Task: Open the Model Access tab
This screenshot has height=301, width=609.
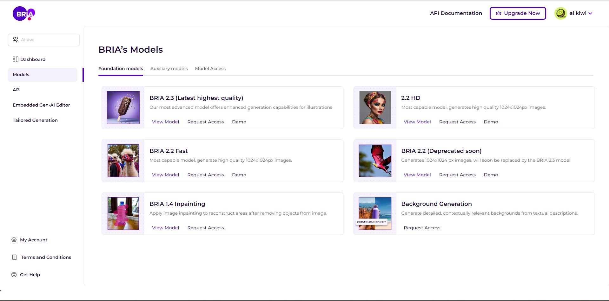Action: click(x=210, y=69)
